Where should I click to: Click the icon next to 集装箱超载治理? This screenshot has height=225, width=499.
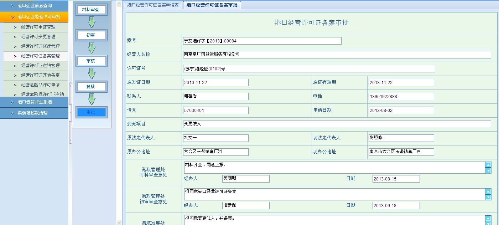pos(13,113)
